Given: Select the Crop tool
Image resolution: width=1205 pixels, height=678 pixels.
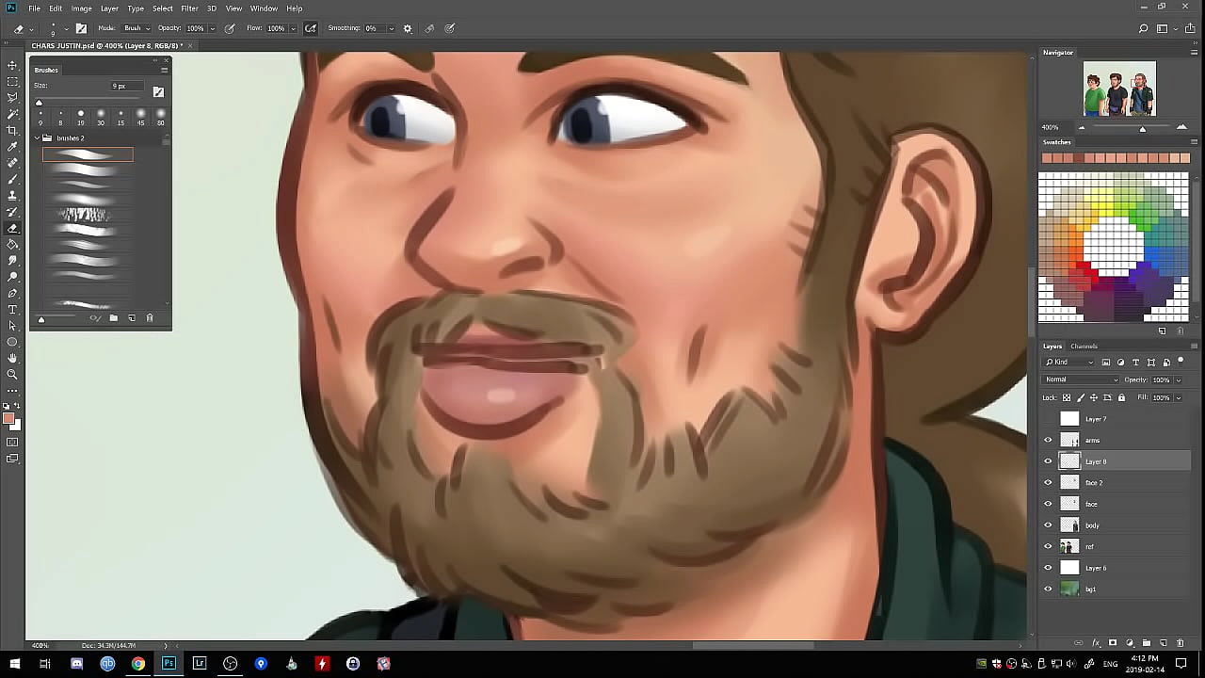Looking at the screenshot, I should point(12,130).
